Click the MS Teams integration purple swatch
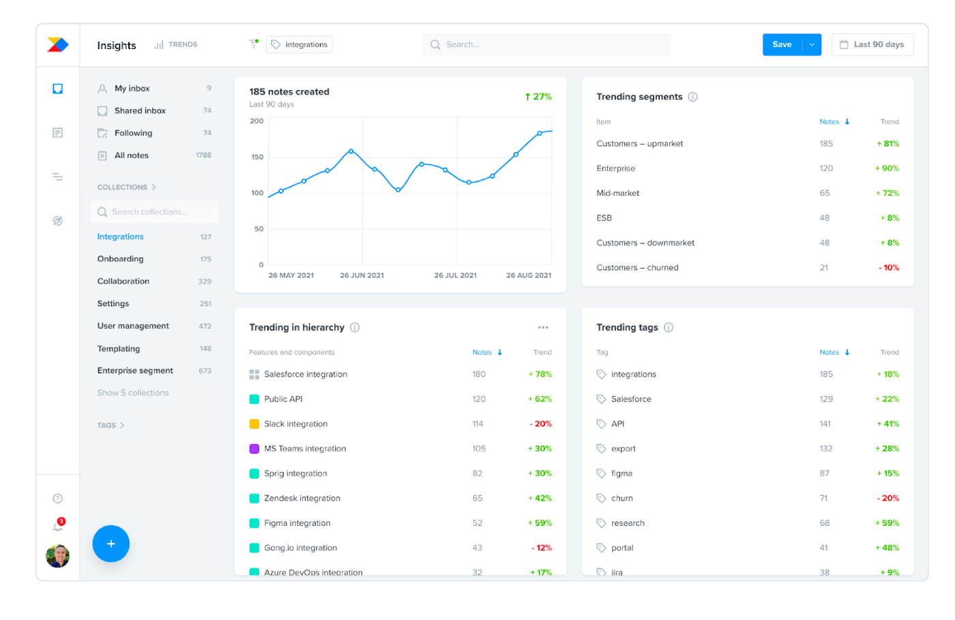 tap(254, 449)
